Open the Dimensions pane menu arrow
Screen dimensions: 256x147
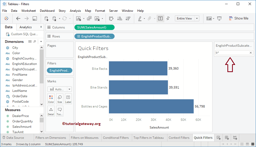tap(41, 42)
